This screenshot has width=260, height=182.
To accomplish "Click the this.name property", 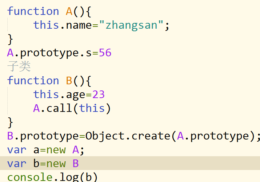I will [63, 25].
